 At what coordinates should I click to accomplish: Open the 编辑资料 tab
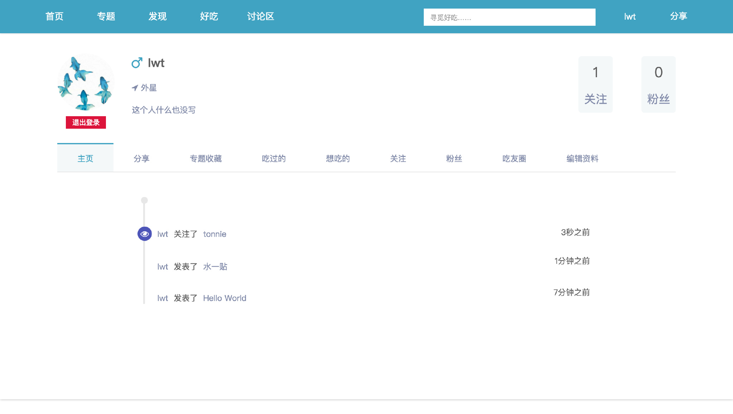pos(582,158)
